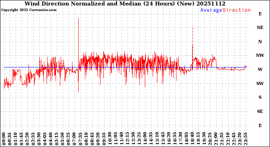Click the 04:40 time axis label
Viewport: 270px width, 147px height.
pyautogui.click(x=51, y=139)
